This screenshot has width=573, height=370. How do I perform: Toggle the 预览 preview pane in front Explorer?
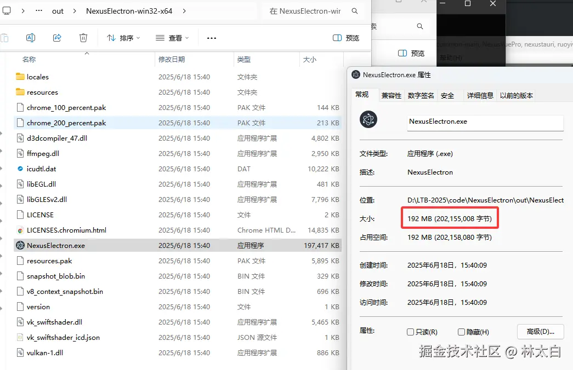pyautogui.click(x=346, y=38)
